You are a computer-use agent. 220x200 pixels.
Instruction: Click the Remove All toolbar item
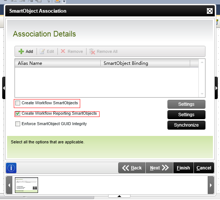tap(103, 51)
